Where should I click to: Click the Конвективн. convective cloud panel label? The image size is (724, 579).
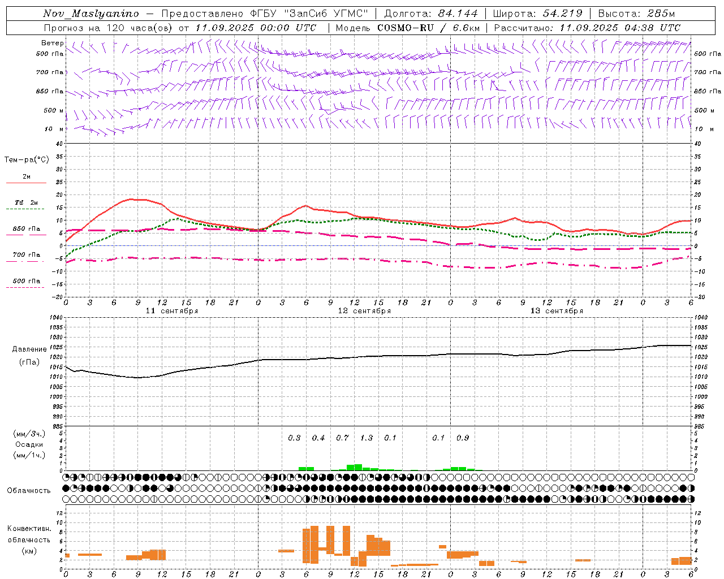click(29, 529)
